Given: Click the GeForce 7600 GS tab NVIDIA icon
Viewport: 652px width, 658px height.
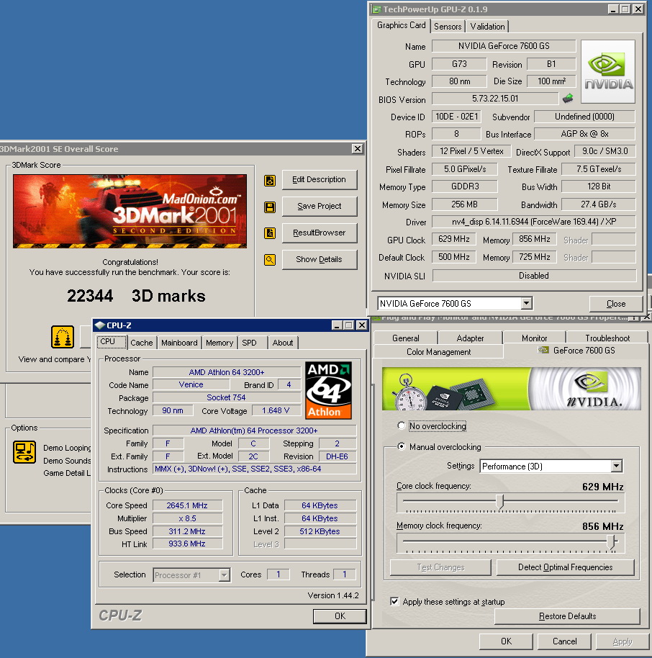Looking at the screenshot, I should [543, 350].
